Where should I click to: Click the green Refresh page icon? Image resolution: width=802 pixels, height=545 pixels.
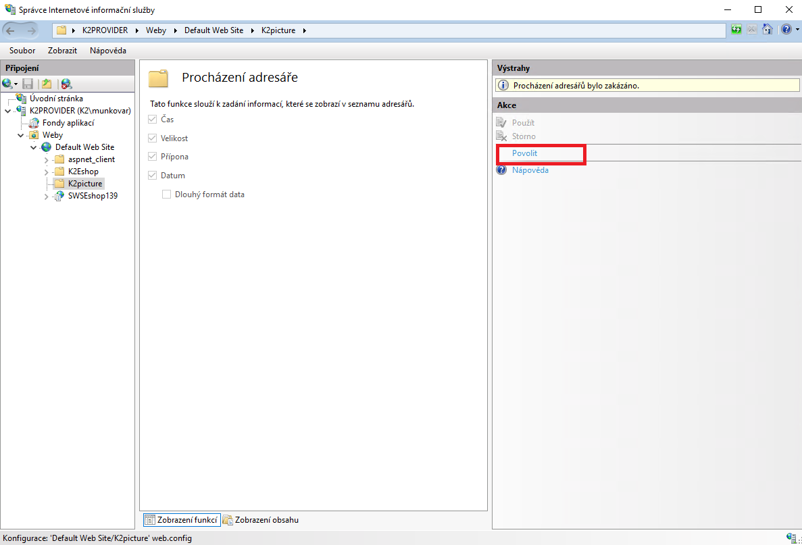[x=736, y=30]
